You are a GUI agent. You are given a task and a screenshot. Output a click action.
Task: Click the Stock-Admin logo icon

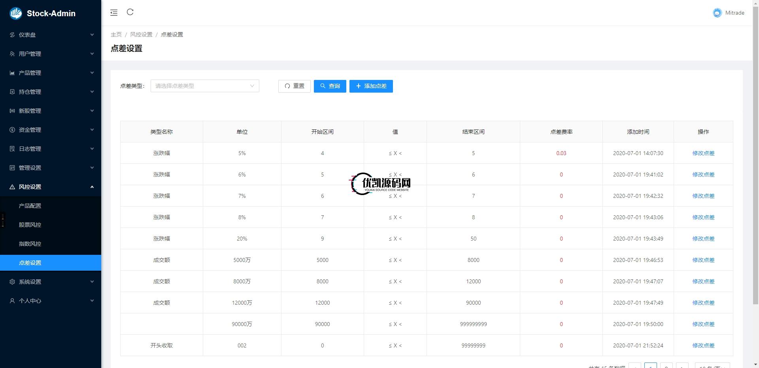pyautogui.click(x=16, y=13)
